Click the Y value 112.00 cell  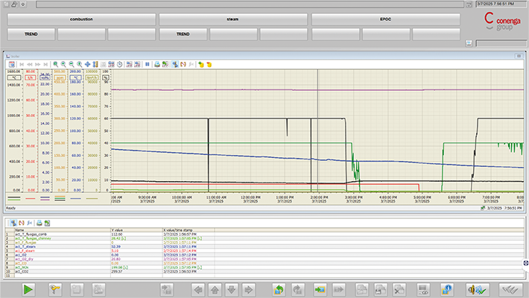click(x=136, y=234)
